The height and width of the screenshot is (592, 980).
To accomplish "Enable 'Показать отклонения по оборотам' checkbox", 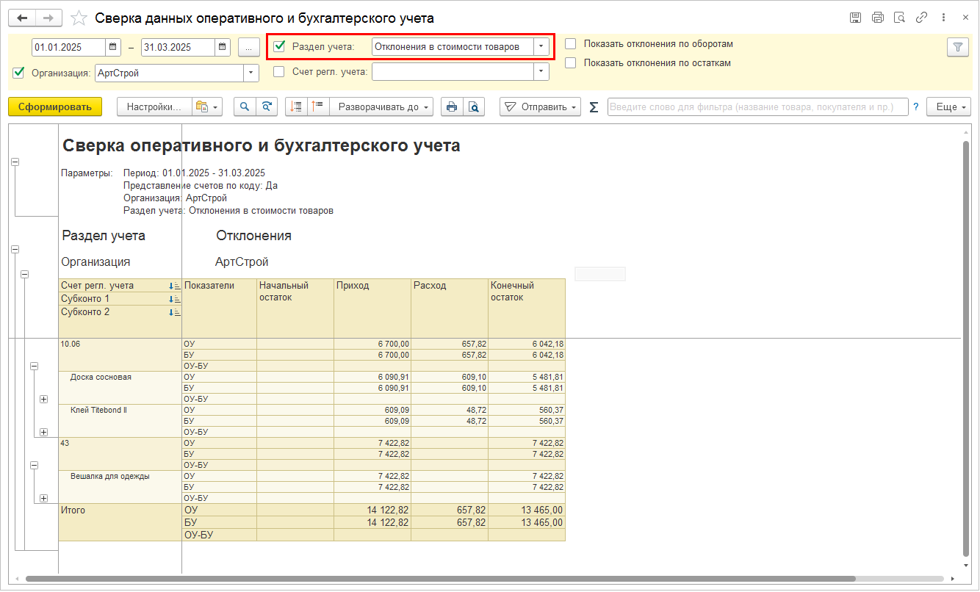I will pos(570,44).
